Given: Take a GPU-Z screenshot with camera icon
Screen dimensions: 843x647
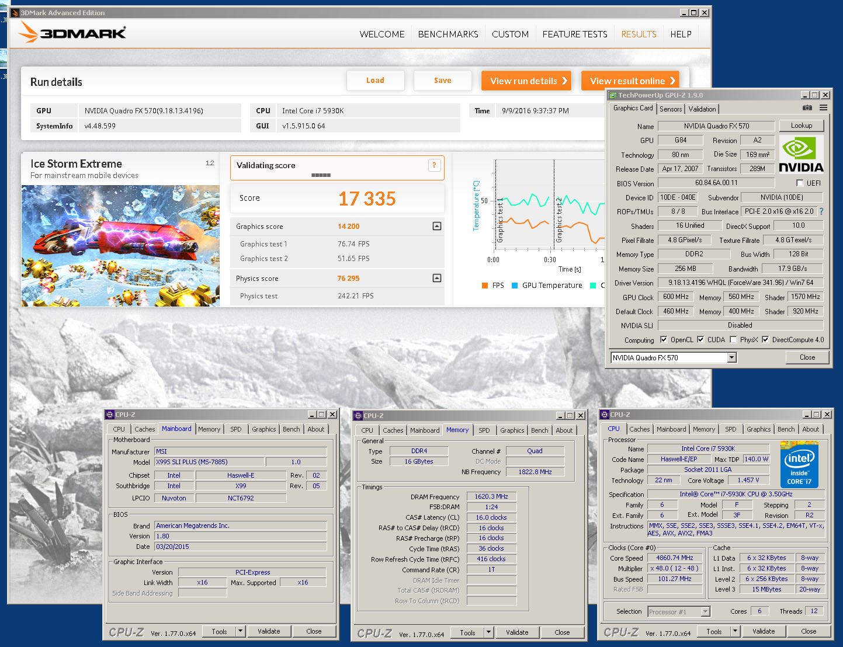Looking at the screenshot, I should (x=807, y=108).
